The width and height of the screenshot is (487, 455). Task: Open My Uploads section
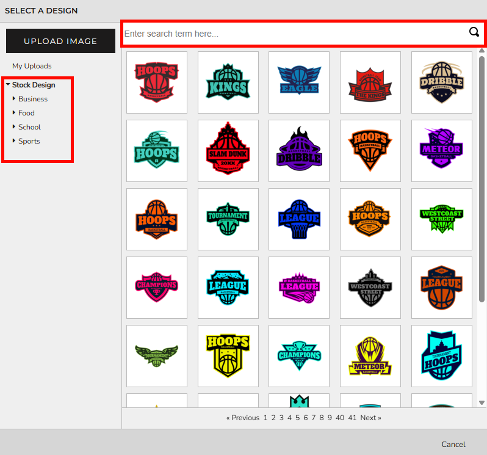click(x=32, y=66)
